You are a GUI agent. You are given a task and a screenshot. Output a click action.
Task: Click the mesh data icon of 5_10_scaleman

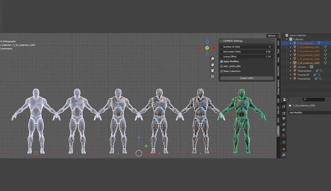(x=319, y=43)
